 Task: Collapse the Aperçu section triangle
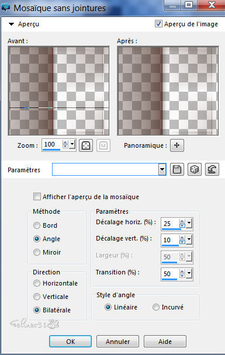[x=11, y=24]
